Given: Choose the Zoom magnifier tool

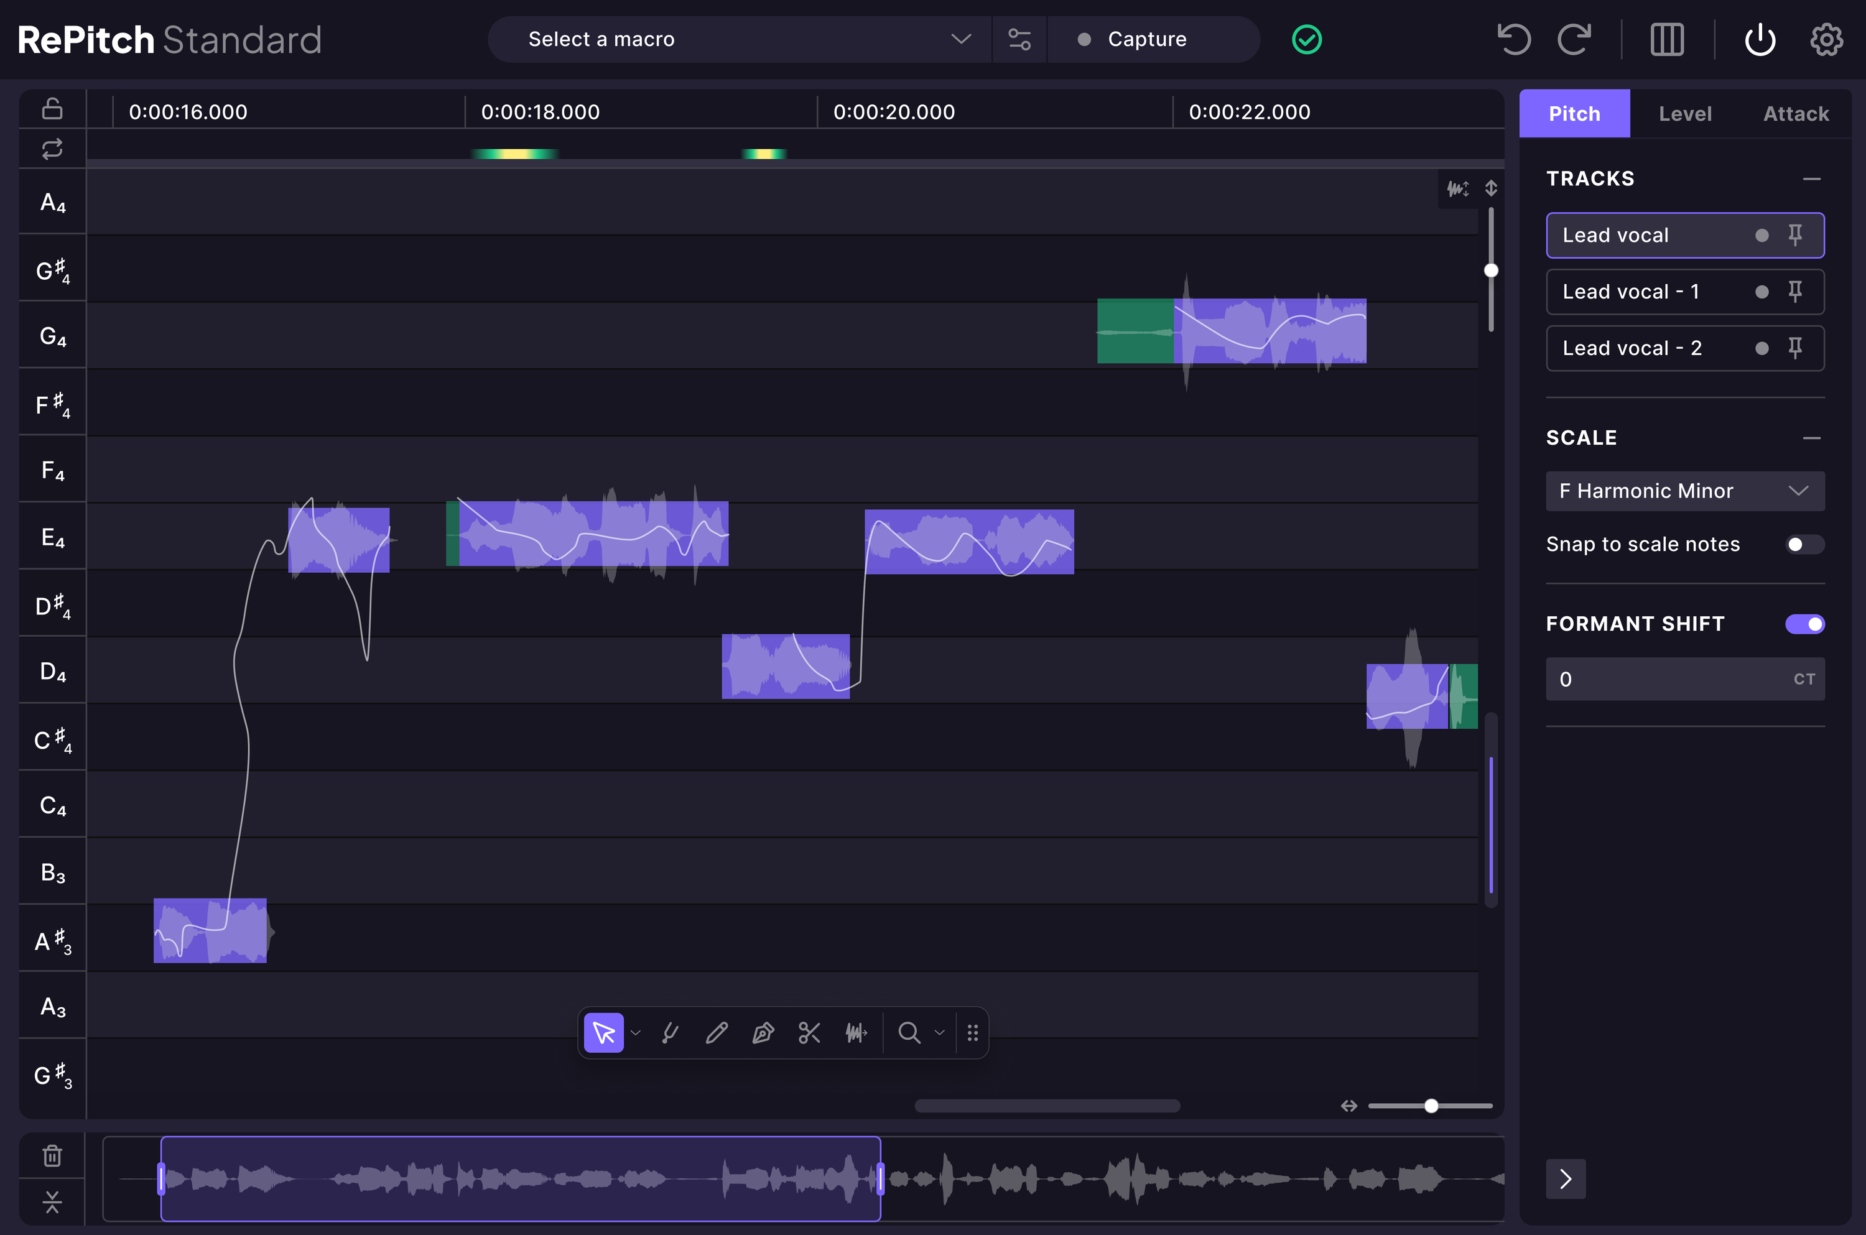Looking at the screenshot, I should 910,1032.
